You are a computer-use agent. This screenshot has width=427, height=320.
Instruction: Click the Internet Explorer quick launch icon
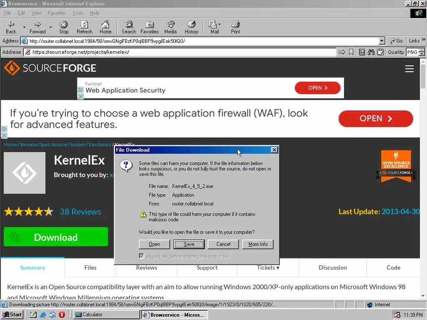click(43, 315)
